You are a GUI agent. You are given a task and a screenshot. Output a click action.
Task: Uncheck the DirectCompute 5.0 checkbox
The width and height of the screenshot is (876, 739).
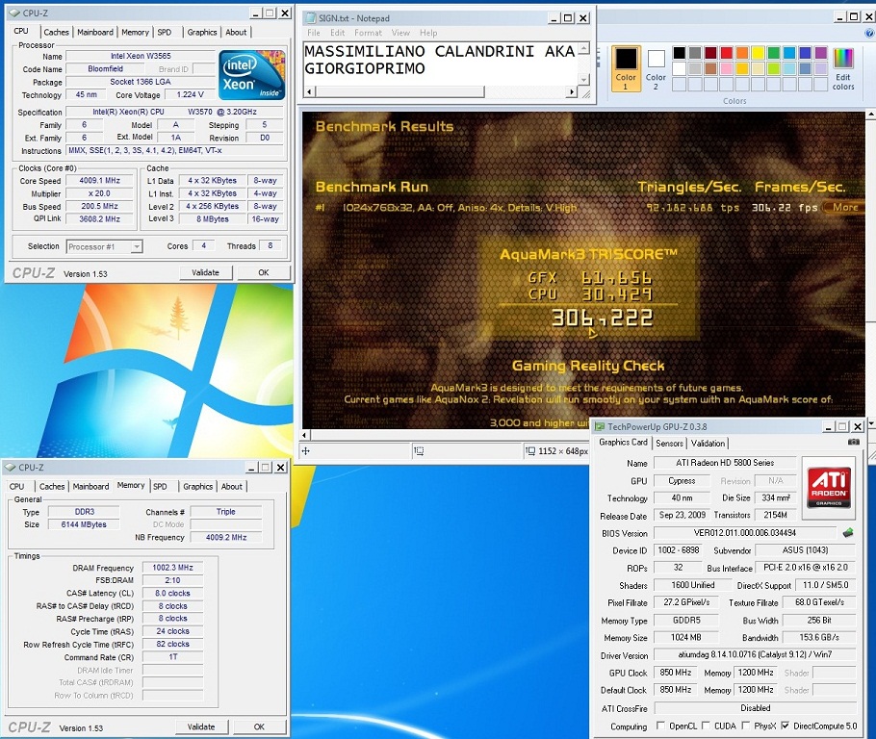[x=785, y=726]
